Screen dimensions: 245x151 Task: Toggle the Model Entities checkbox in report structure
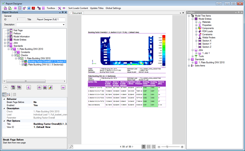(x=8, y=40)
